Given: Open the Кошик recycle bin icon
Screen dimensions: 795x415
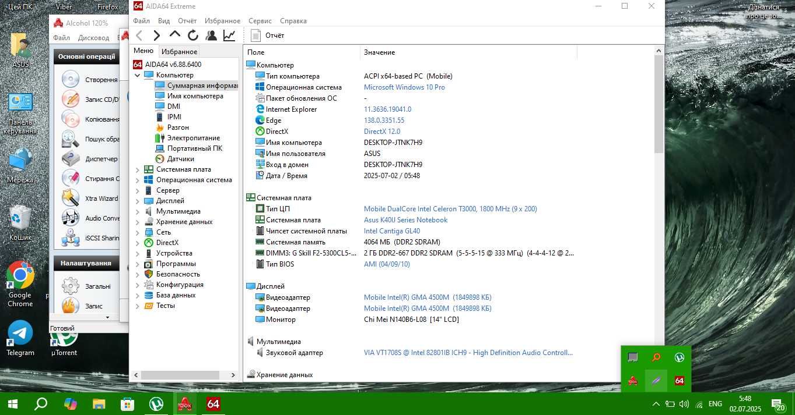Looking at the screenshot, I should (20, 224).
